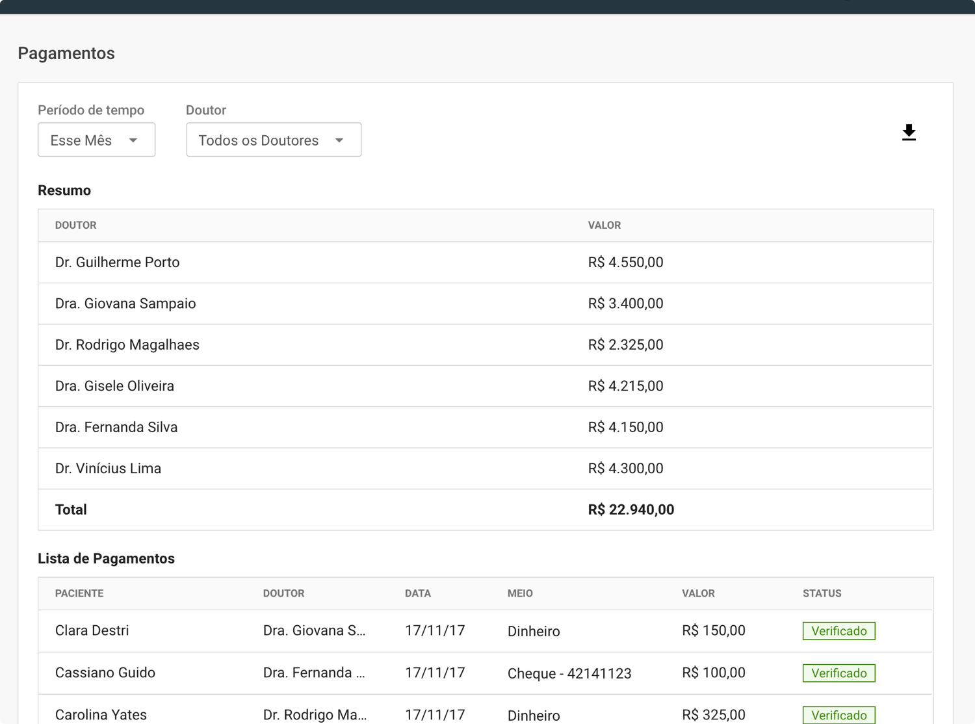Screen dimensions: 975x724
Task: Select Dr. Guilherme Porto summary row
Action: point(486,263)
